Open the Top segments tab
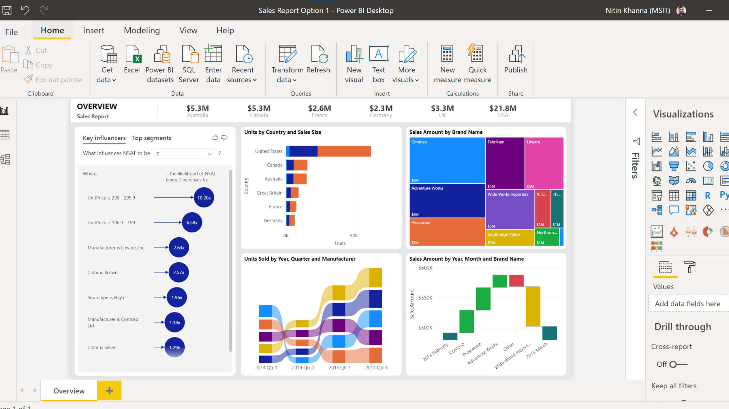 [x=151, y=138]
